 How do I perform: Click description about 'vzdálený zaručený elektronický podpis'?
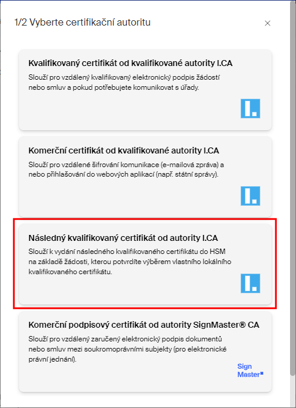coord(127,350)
